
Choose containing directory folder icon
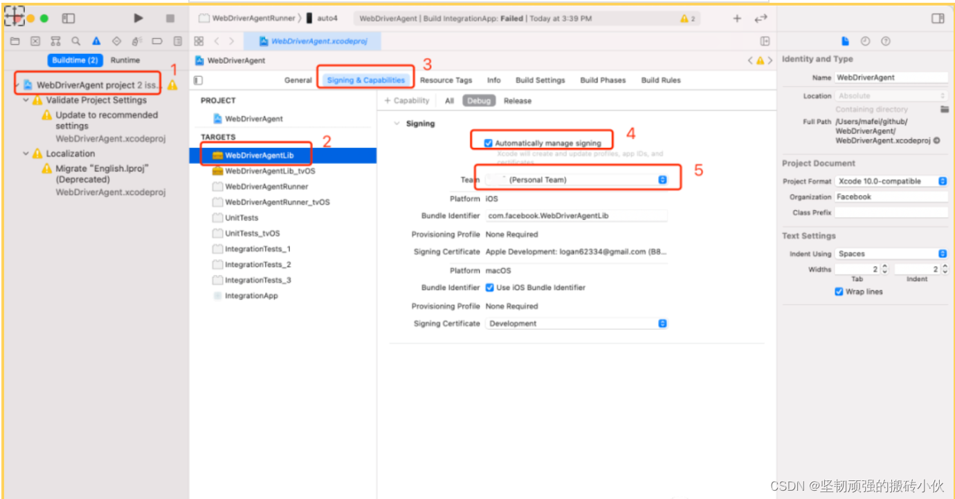tap(944, 109)
